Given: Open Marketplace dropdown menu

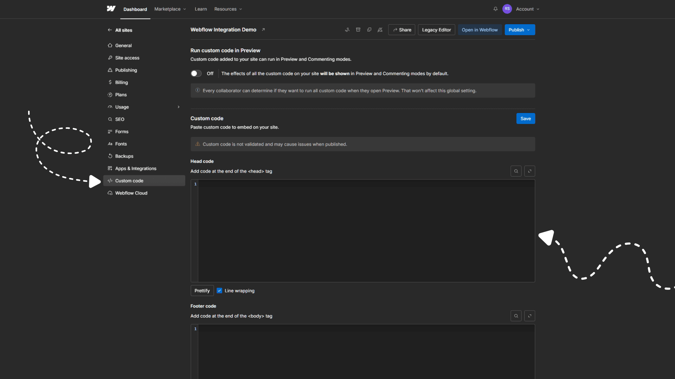Looking at the screenshot, I should click(170, 9).
